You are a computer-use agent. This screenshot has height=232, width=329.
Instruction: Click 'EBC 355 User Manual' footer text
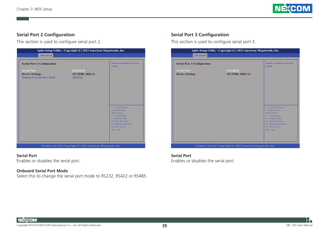pyautogui.click(x=299, y=225)
